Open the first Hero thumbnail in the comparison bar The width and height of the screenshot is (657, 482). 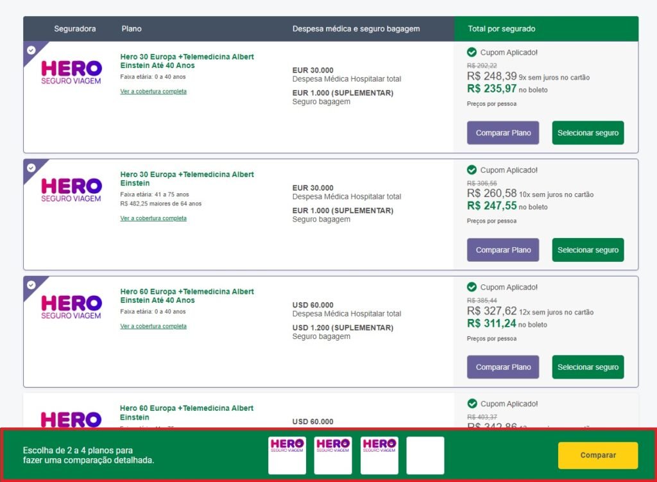click(x=287, y=456)
